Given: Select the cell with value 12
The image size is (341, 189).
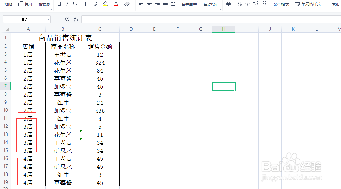Looking at the screenshot, I should pos(100,54).
